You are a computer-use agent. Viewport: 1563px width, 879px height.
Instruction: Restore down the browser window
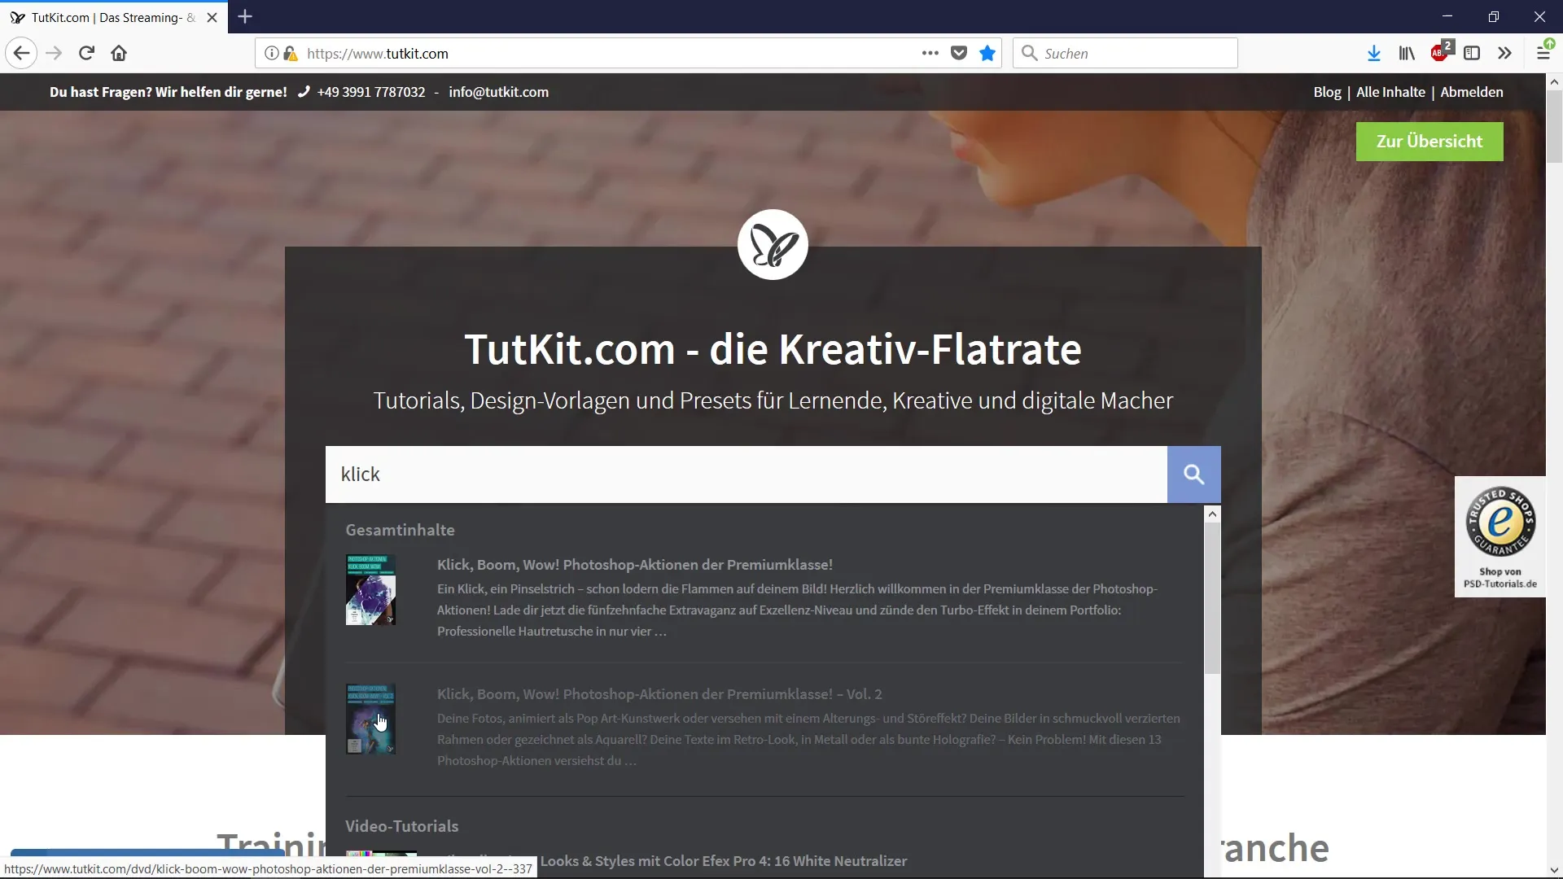point(1493,16)
